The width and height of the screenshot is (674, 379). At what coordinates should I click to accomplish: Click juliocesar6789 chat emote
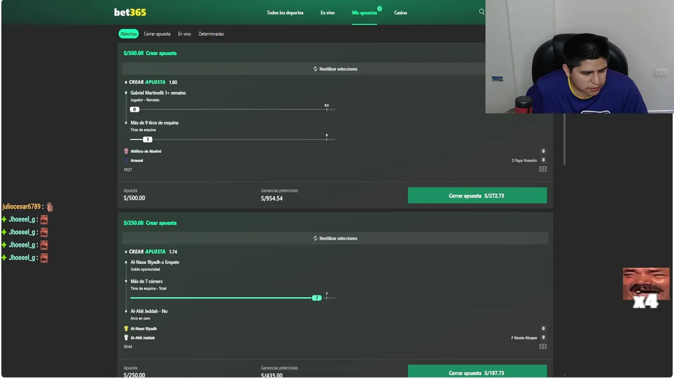click(49, 207)
